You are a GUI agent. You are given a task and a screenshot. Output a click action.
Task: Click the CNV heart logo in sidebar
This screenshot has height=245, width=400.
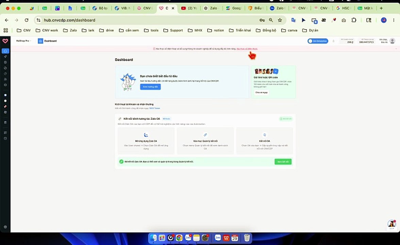[5, 41]
